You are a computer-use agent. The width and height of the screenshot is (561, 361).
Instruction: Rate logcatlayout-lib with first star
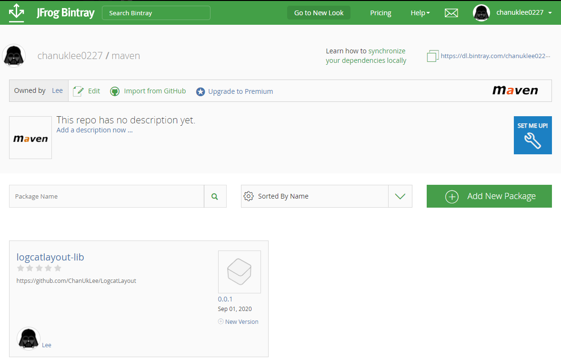(x=20, y=268)
